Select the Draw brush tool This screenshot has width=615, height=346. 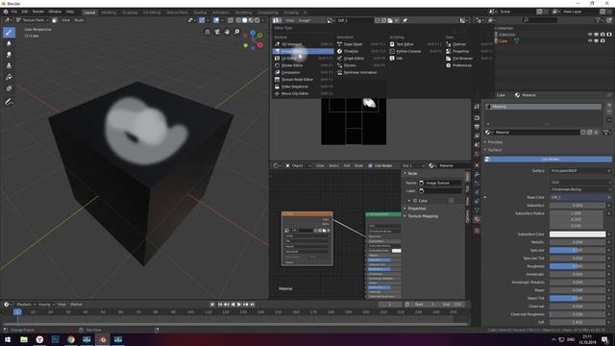(9, 32)
